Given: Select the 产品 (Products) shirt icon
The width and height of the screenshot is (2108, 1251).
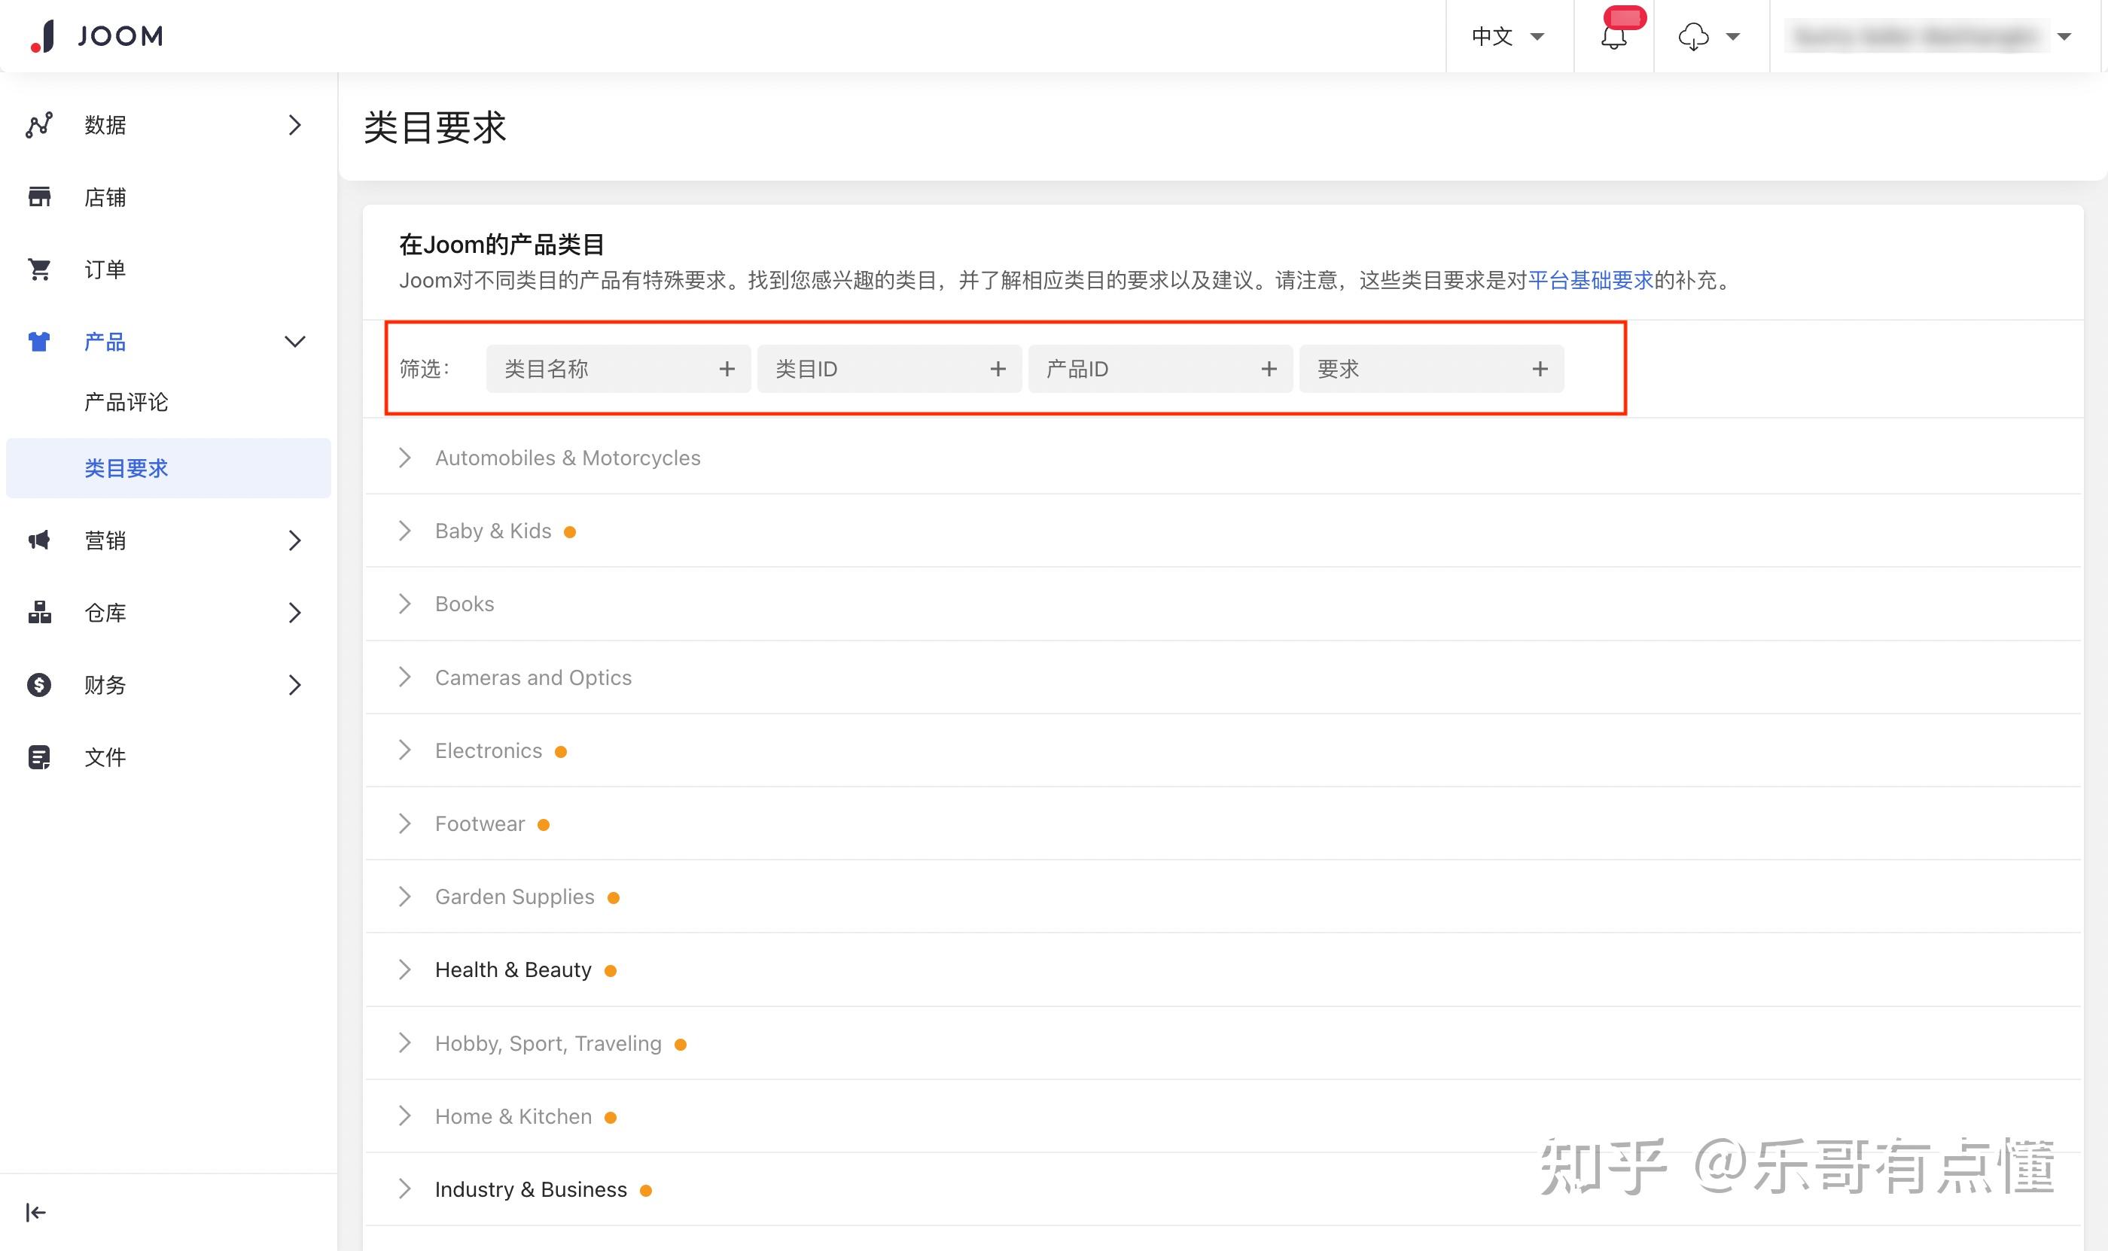Looking at the screenshot, I should 39,342.
